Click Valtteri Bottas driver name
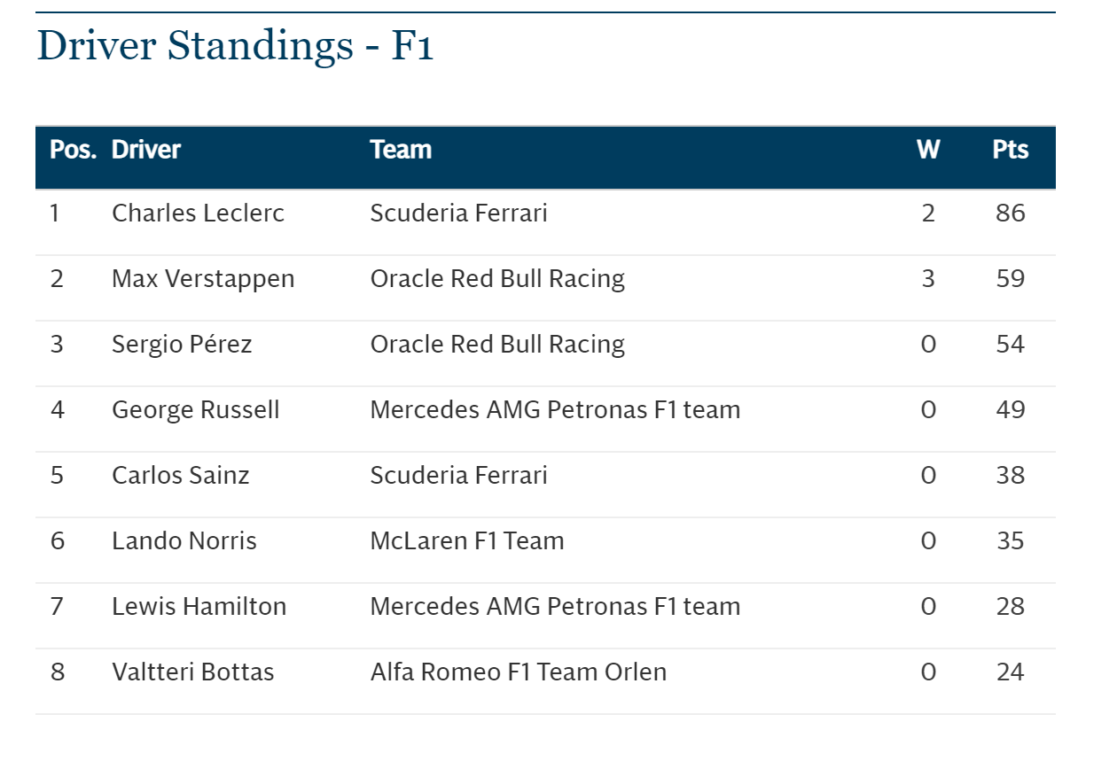This screenshot has height=769, width=1117. coord(192,672)
